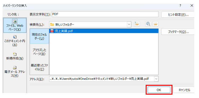The image size is (199, 98).
Task: Select the 新規作成 link type
Action: [15, 56]
